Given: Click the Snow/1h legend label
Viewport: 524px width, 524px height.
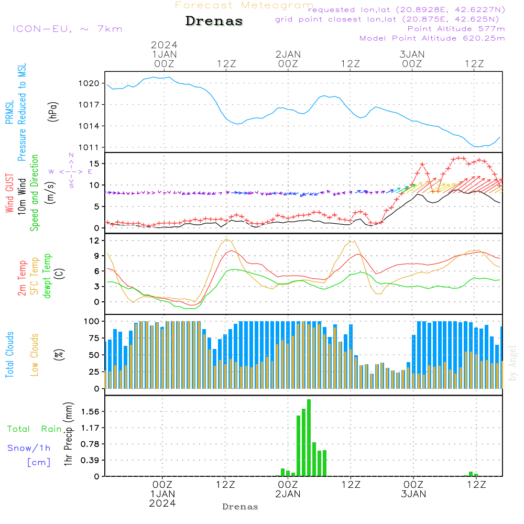Looking at the screenshot, I should (29, 448).
